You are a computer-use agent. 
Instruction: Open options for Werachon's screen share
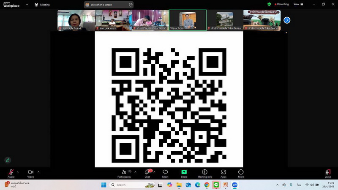(x=131, y=5)
